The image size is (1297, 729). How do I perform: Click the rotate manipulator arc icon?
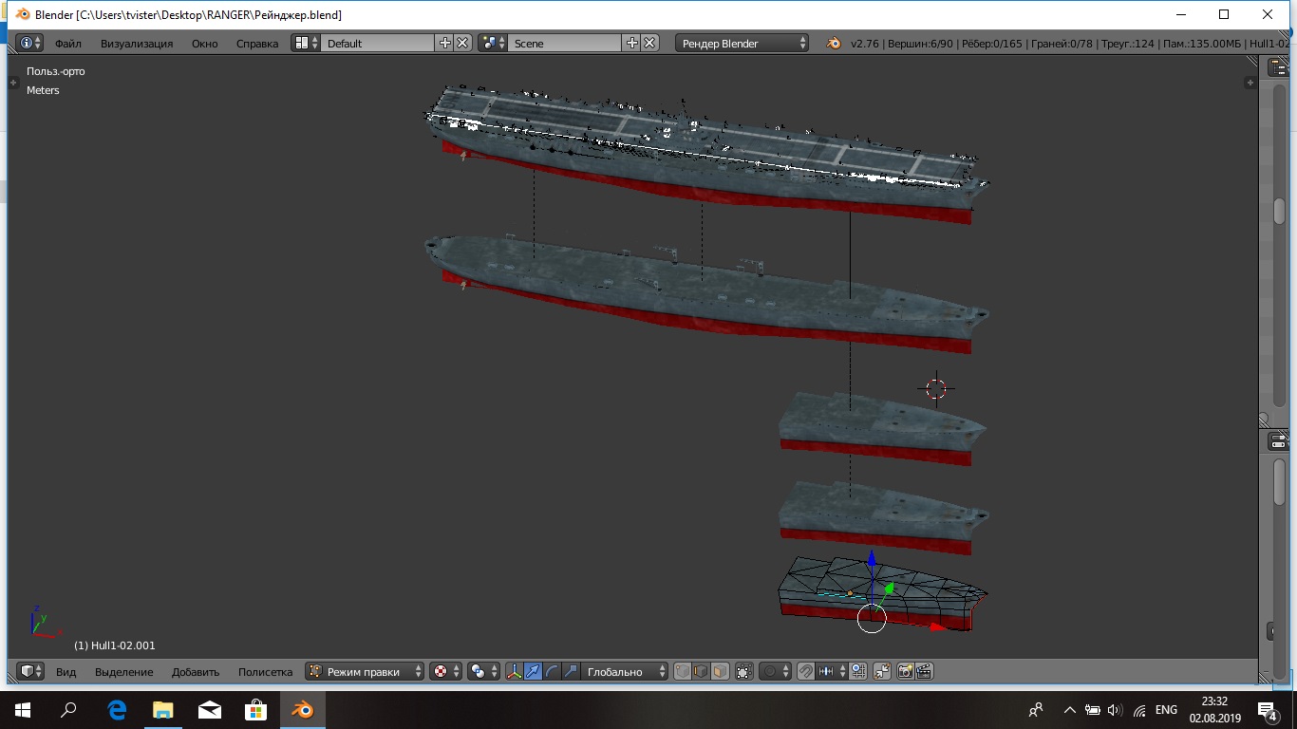(552, 671)
